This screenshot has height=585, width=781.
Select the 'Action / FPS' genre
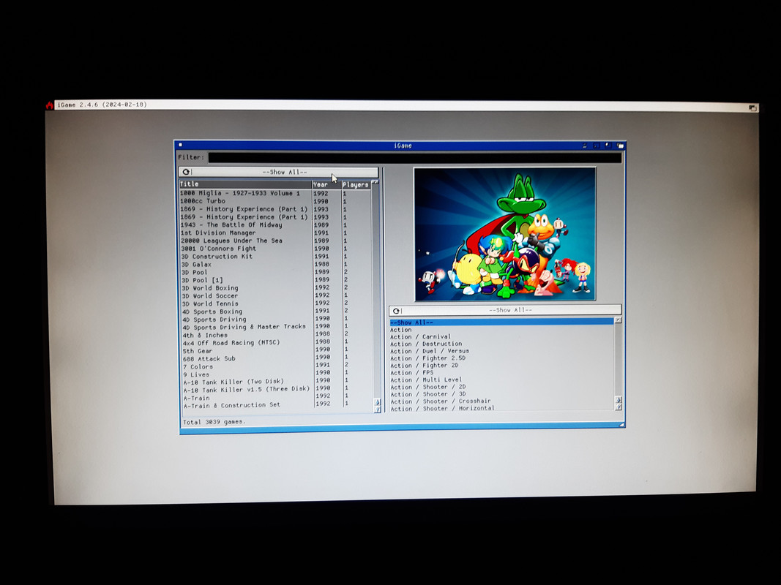[x=412, y=373]
